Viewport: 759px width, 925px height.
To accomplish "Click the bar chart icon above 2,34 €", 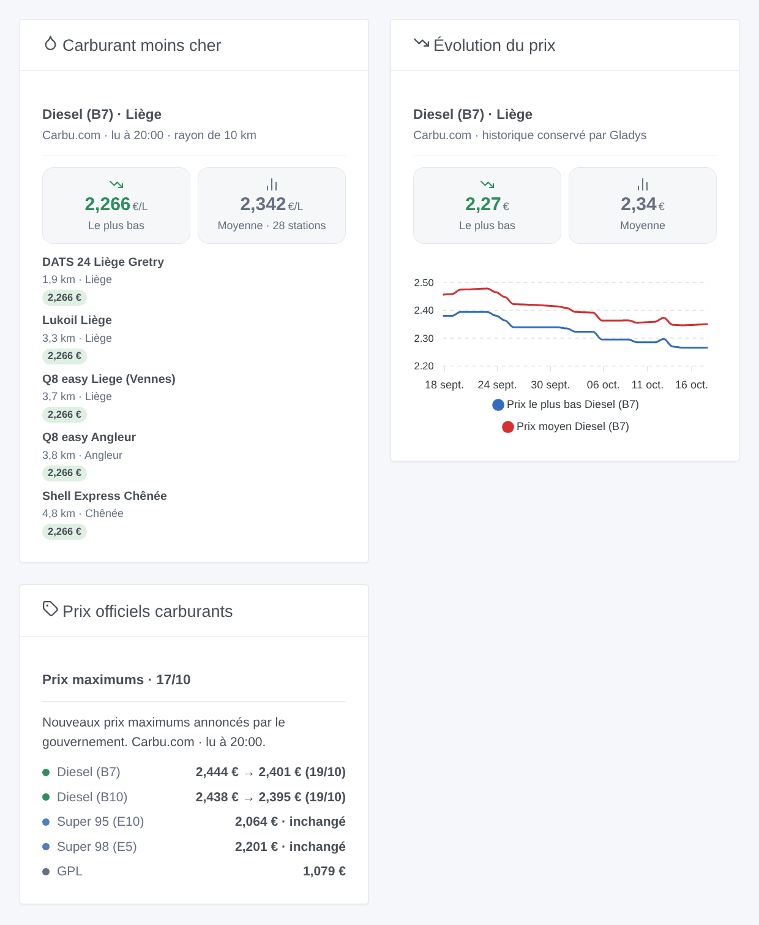I will (x=643, y=184).
